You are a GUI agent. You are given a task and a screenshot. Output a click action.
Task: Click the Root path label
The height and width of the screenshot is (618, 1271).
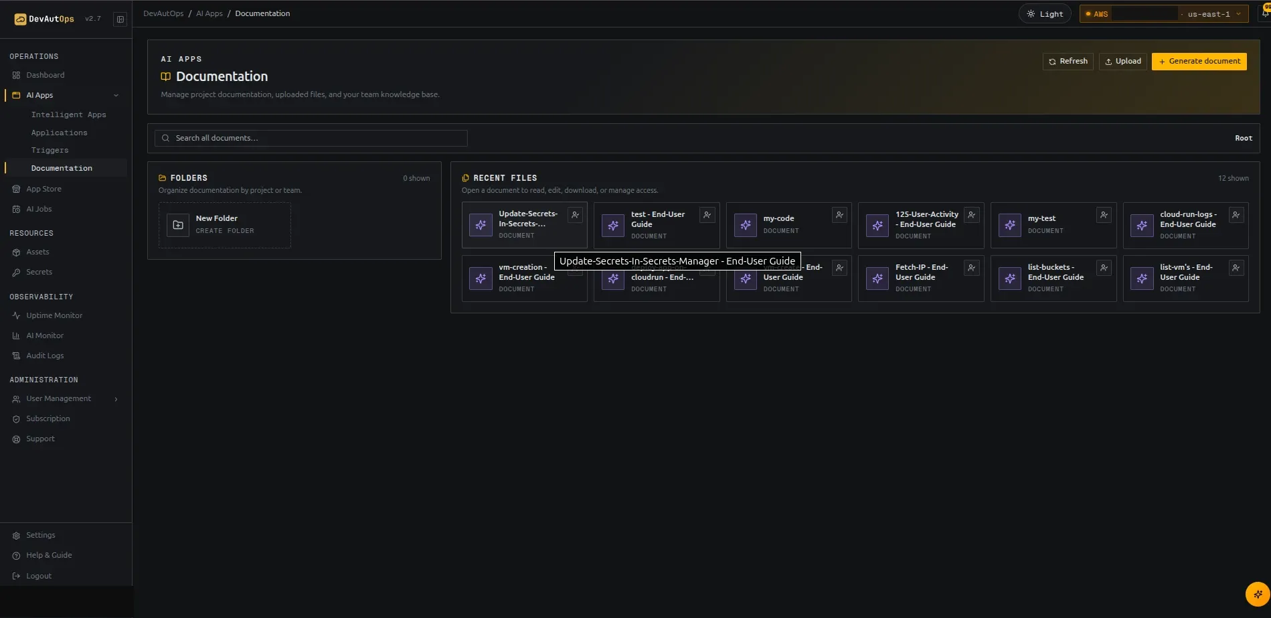pos(1244,139)
